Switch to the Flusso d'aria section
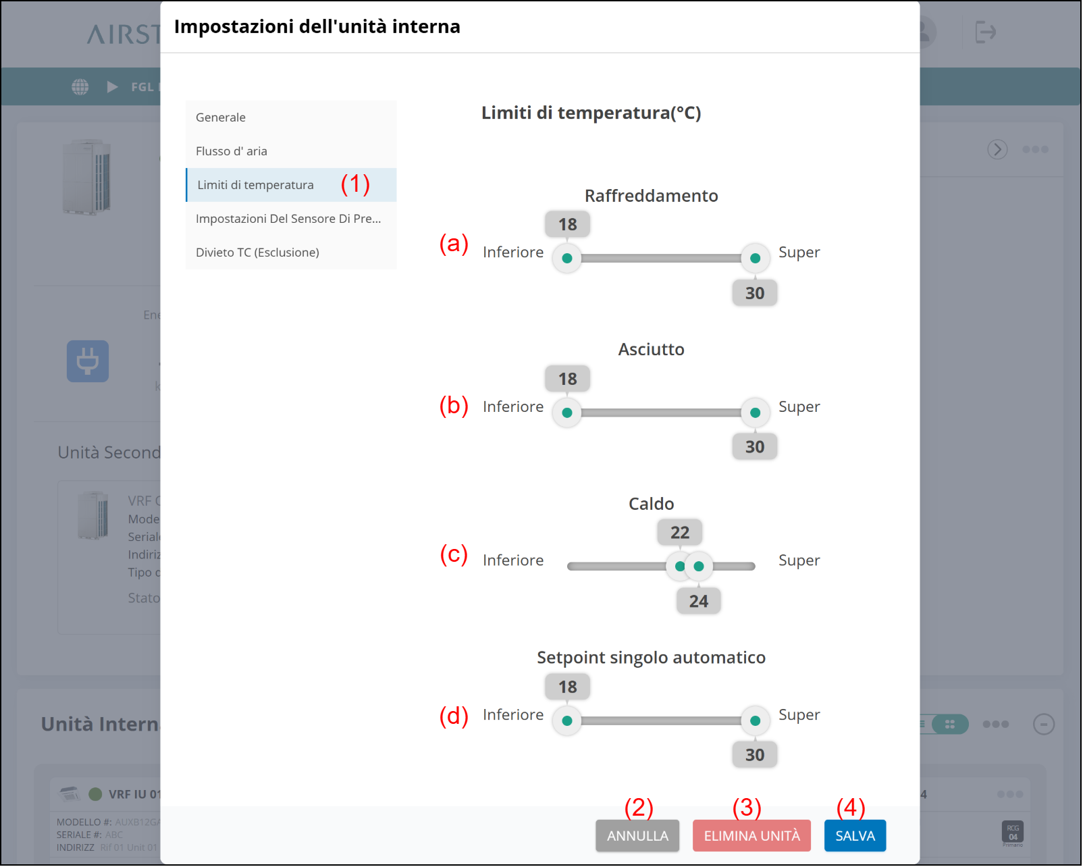Image resolution: width=1083 pixels, height=867 pixels. (x=232, y=151)
